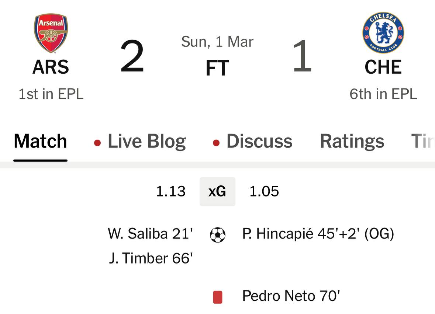Click the '1st in EPL' standing text

point(51,94)
